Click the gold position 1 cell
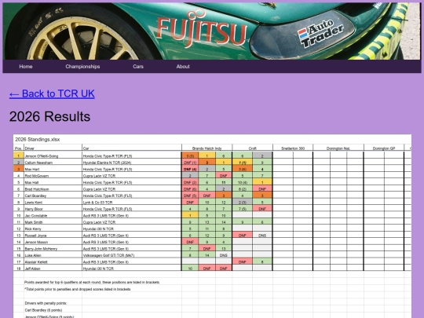 (19, 155)
